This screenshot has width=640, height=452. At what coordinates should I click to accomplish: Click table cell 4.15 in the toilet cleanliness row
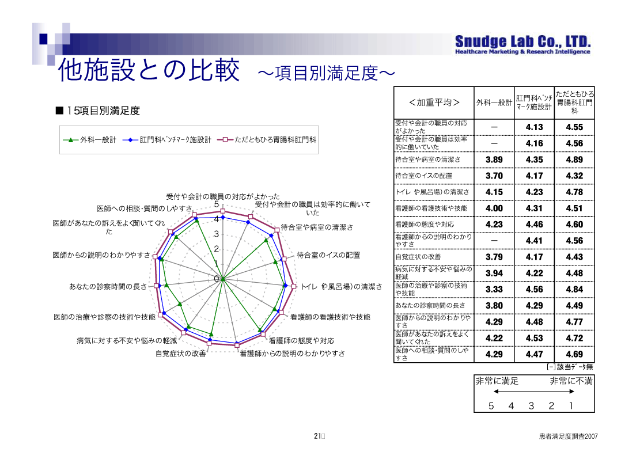(x=494, y=192)
